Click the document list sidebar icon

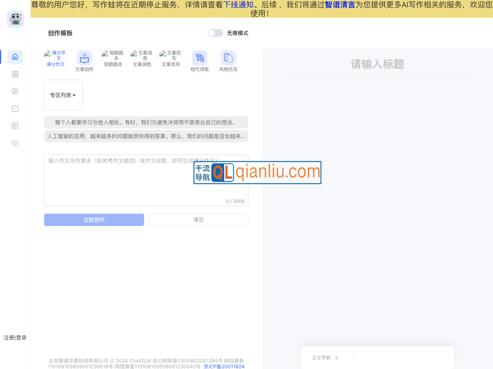pyautogui.click(x=15, y=74)
